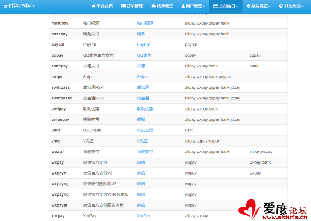Click the list icon beside 订单管理
The image size is (311, 221).
(x=123, y=6)
